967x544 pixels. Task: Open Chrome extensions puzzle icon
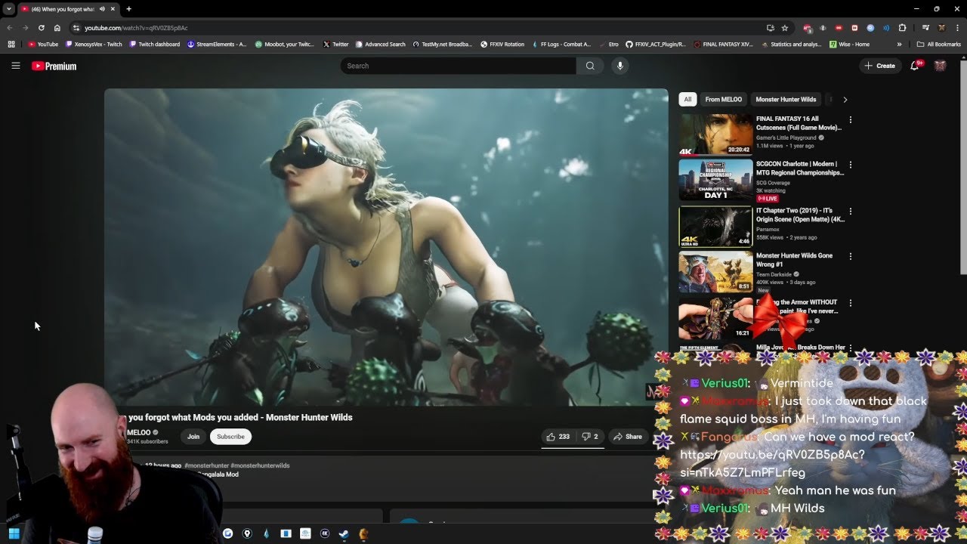coord(902,28)
